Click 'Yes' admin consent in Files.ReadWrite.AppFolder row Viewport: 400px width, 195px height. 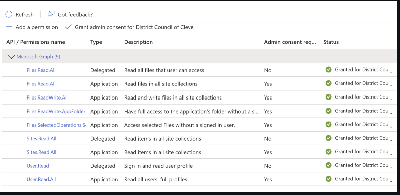click(268, 112)
